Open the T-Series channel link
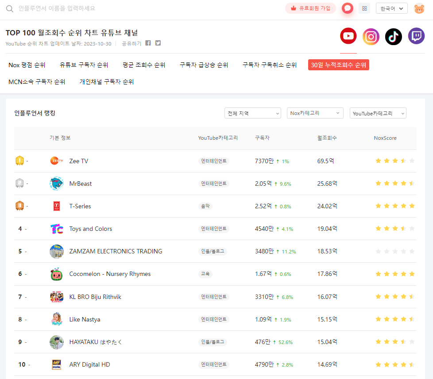 click(80, 207)
